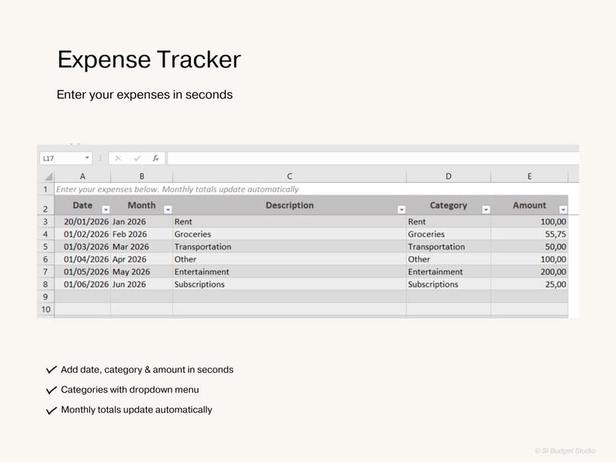Click the Name Box showing L17
Viewport: 616px width, 462px height.
pos(66,158)
